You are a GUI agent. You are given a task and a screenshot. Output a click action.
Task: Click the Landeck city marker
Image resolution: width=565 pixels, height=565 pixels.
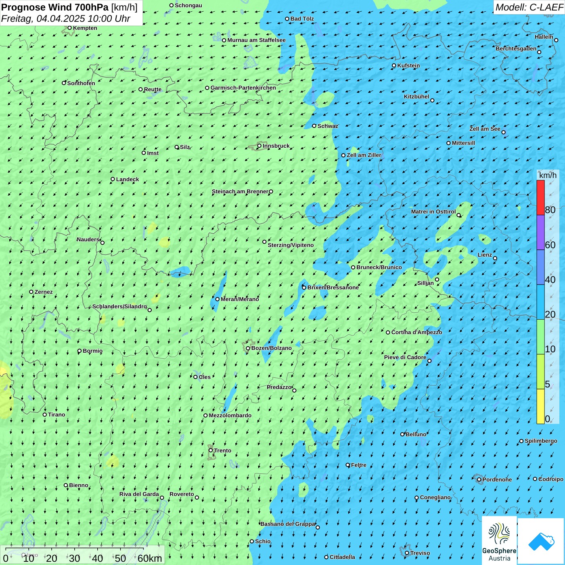pos(113,179)
